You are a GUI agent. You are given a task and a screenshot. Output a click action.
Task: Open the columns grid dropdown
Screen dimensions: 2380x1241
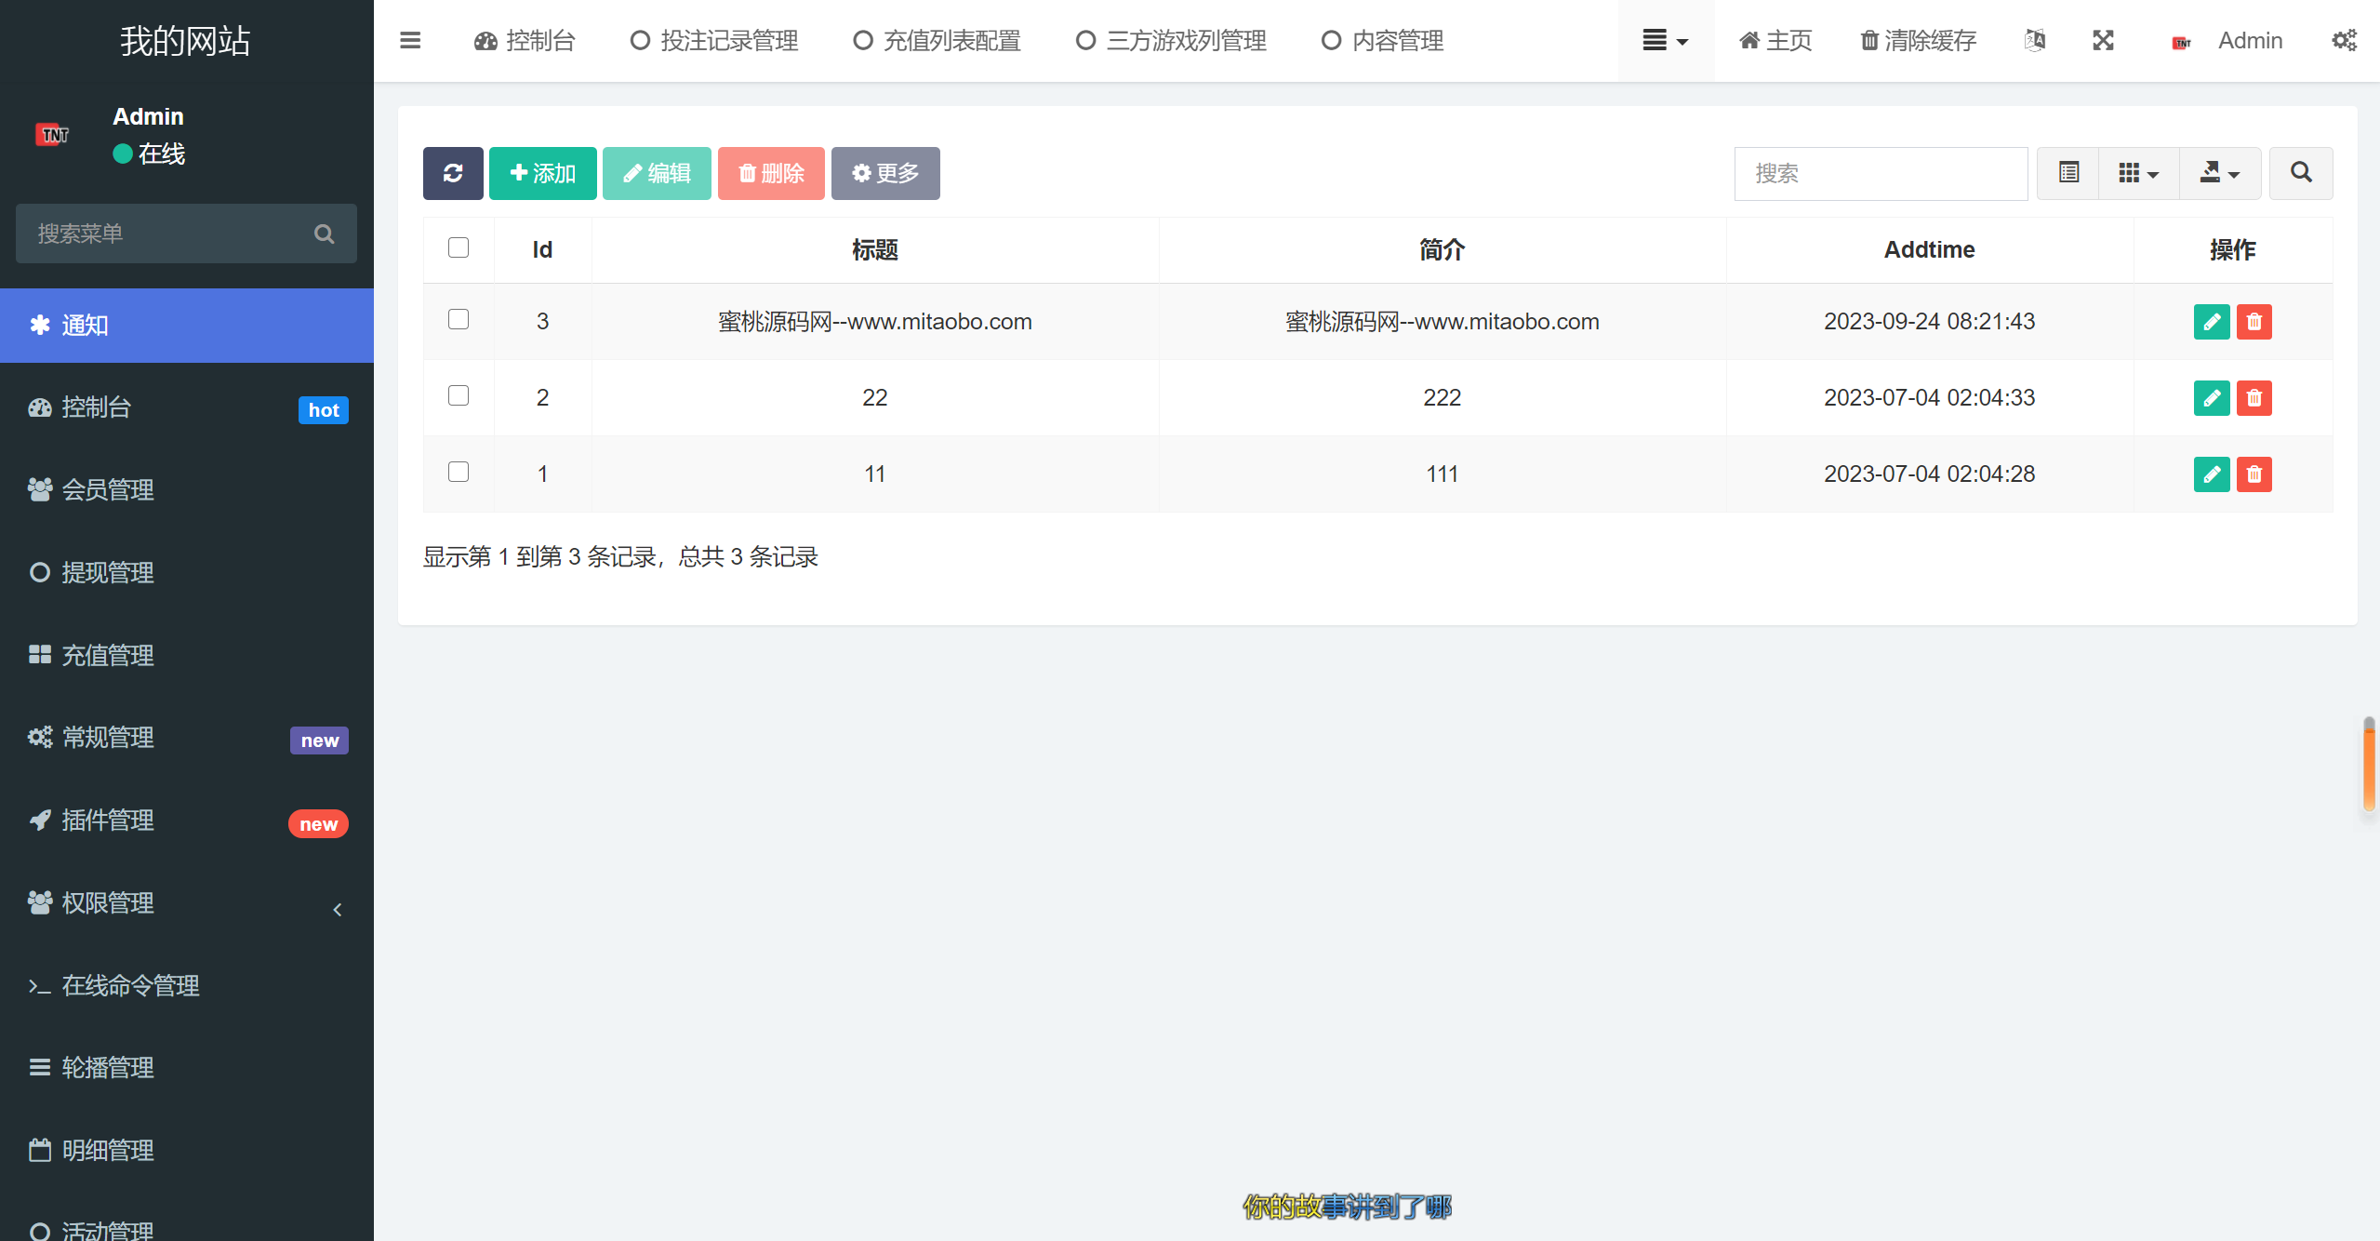[2139, 173]
